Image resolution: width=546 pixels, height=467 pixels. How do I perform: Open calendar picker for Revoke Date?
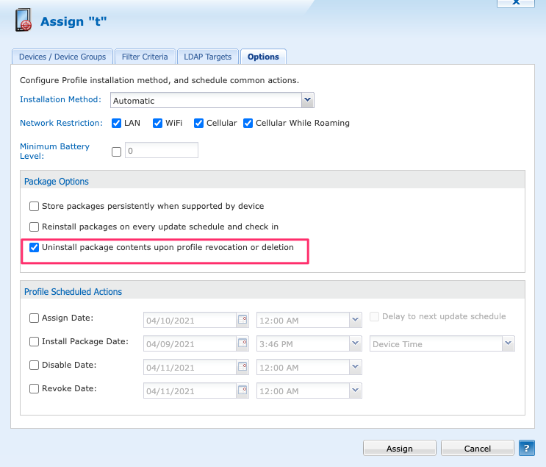(243, 391)
